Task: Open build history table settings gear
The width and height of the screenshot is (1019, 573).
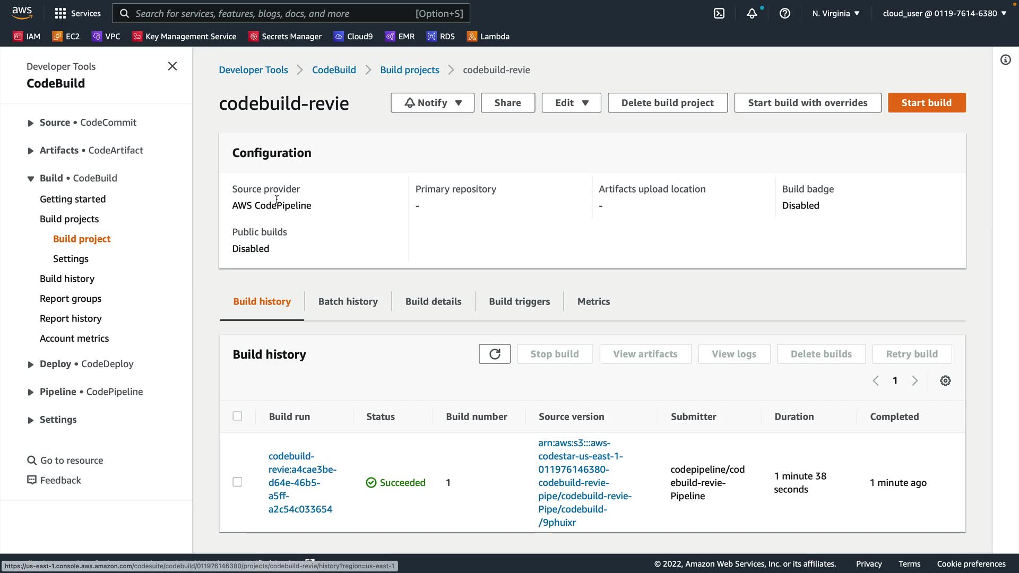Action: (945, 381)
